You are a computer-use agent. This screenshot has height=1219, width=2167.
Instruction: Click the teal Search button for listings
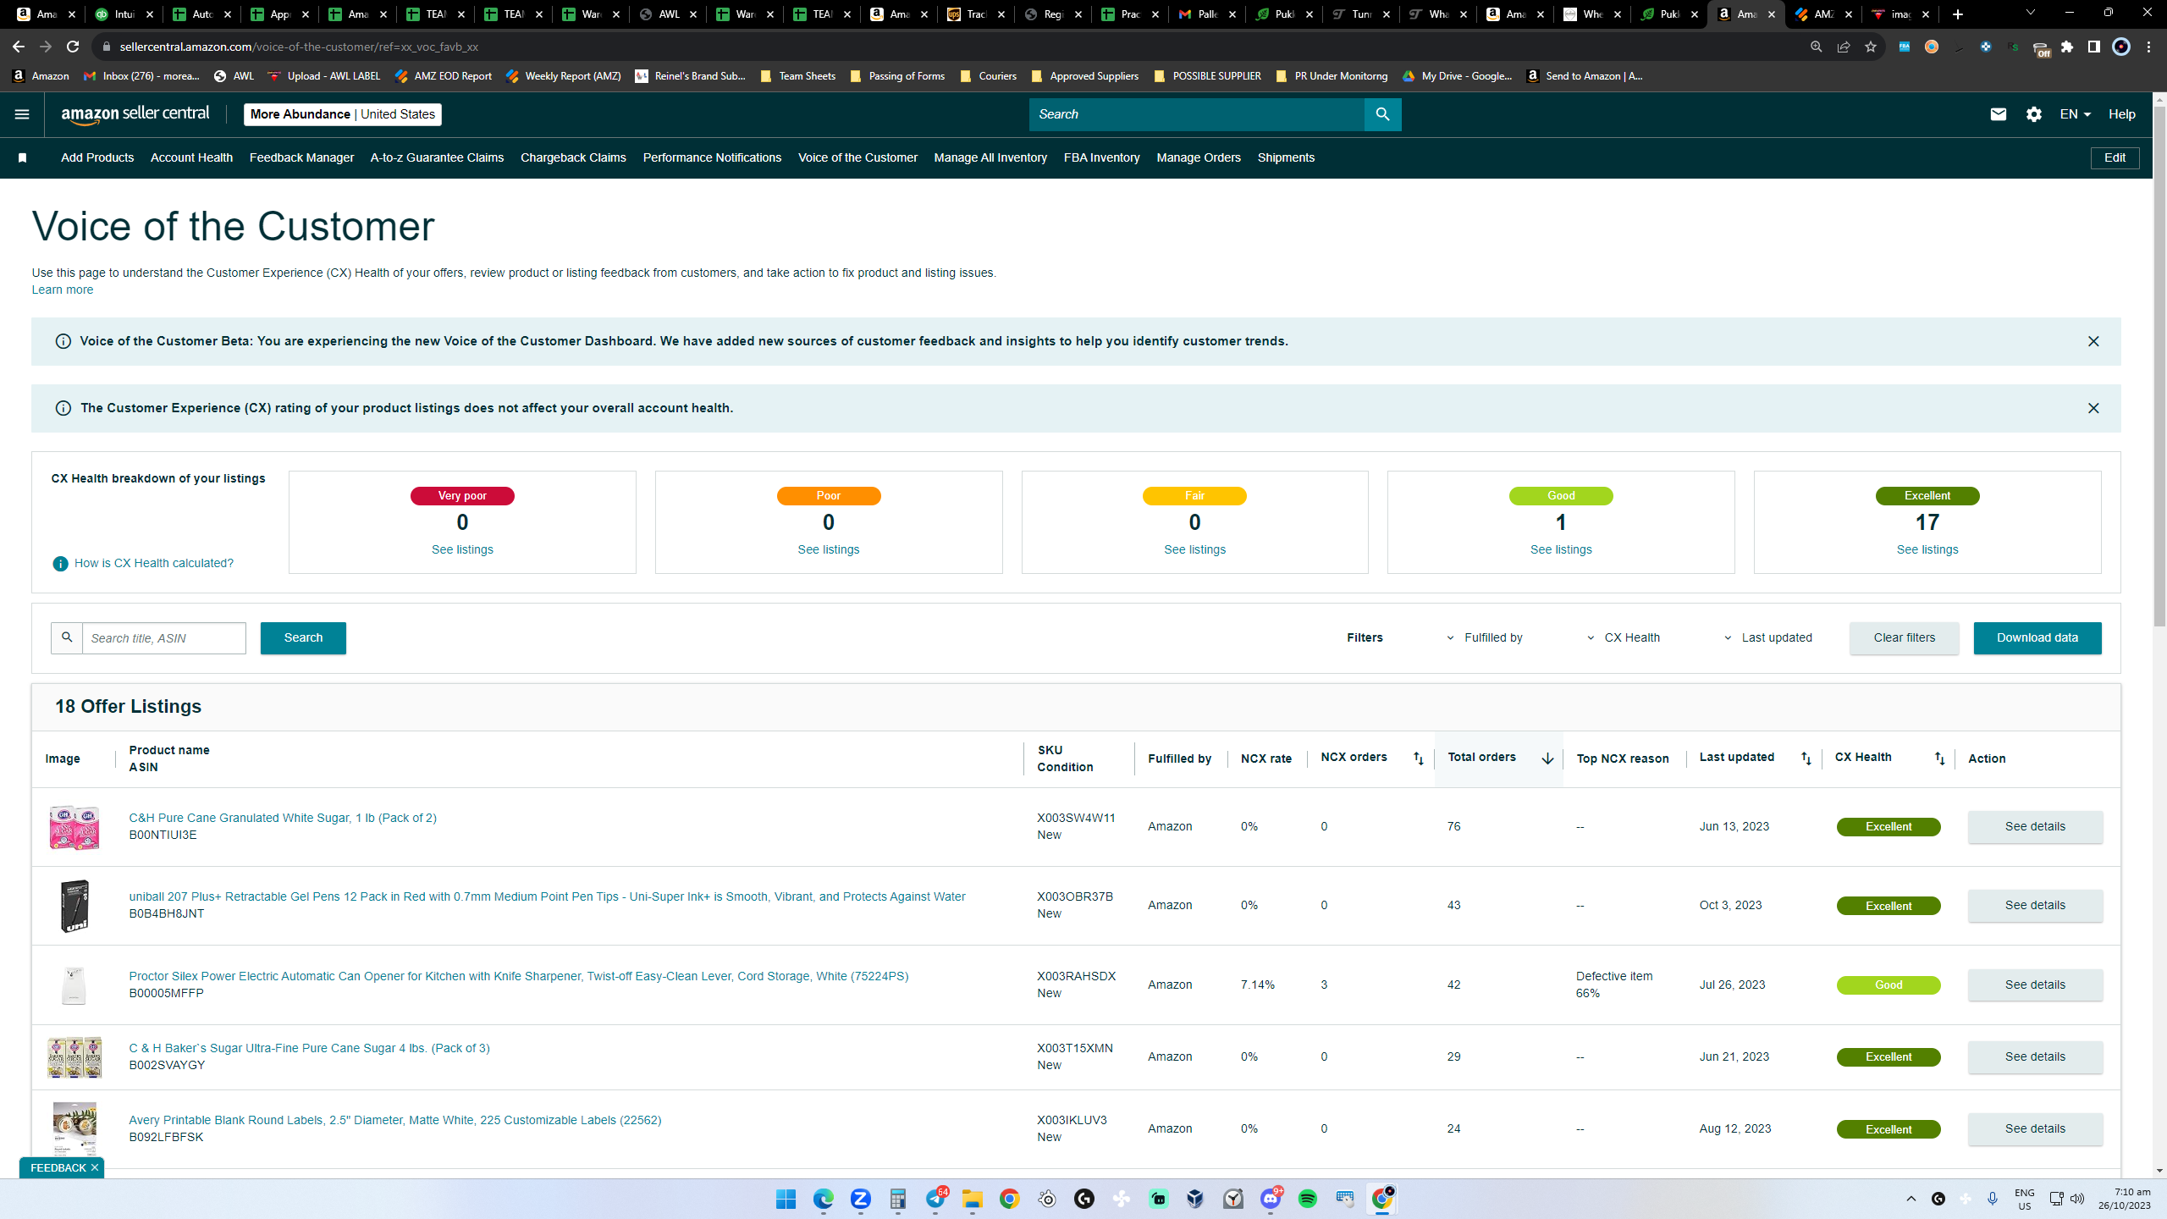pyautogui.click(x=303, y=638)
